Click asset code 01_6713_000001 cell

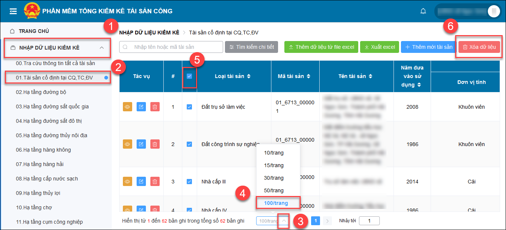295,106
